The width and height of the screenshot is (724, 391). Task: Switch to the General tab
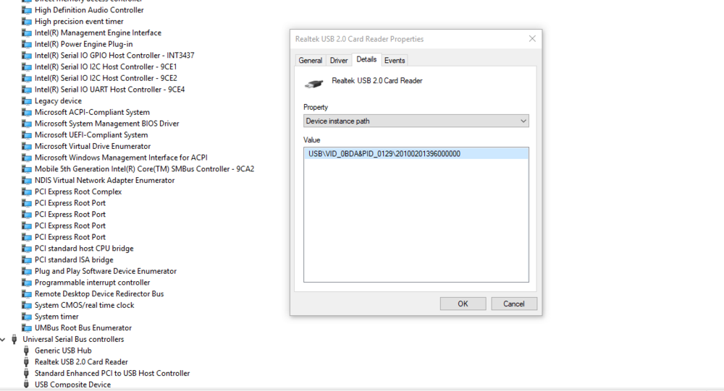[x=310, y=61]
